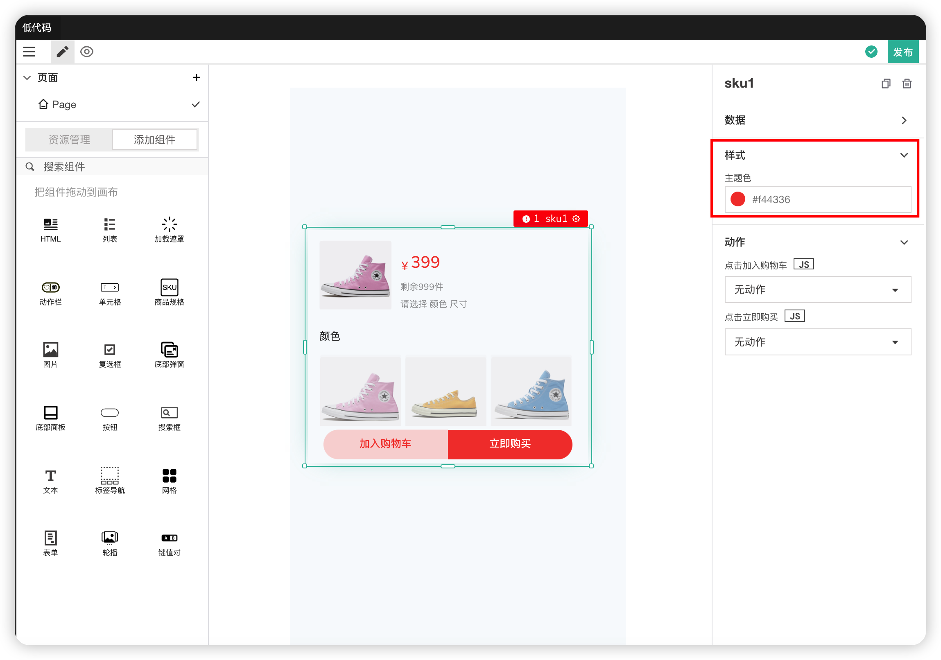941x660 pixels.
Task: Delete sku1 with the trash icon
Action: 907,84
